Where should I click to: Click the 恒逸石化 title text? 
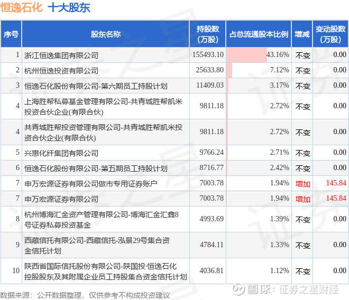pos(21,7)
